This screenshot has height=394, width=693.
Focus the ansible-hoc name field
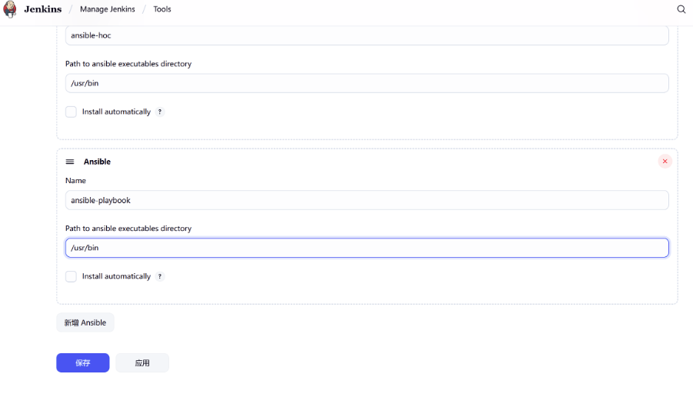[x=367, y=35]
